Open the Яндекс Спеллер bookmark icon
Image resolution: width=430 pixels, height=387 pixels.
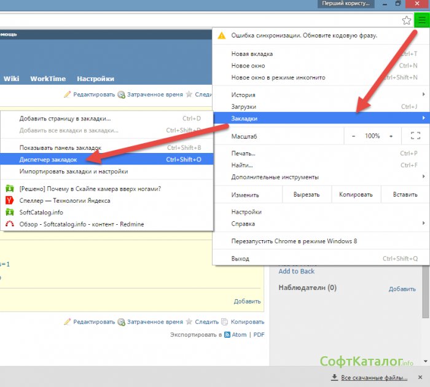click(x=9, y=200)
